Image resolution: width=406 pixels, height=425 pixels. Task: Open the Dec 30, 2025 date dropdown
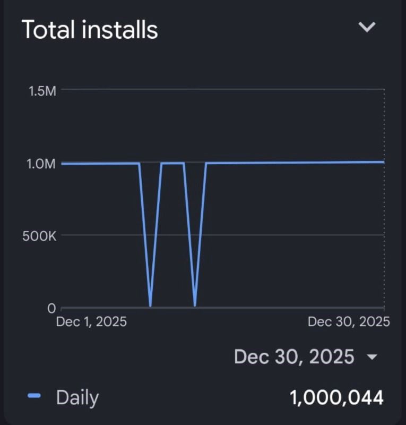click(x=295, y=356)
